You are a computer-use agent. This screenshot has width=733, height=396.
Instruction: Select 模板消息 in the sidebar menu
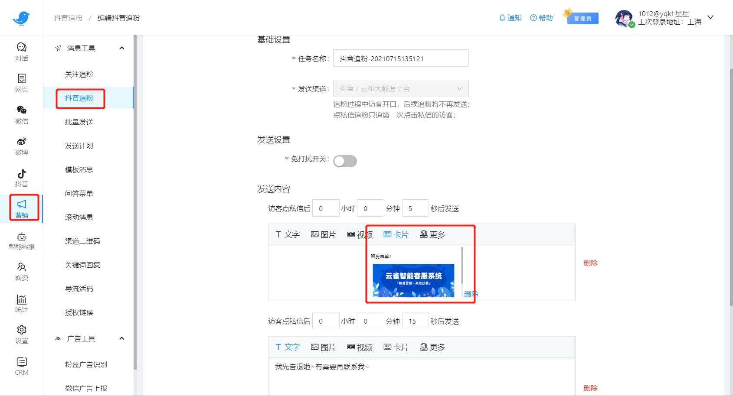pos(80,169)
